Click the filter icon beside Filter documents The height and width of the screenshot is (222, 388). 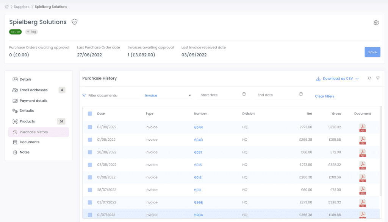[x=84, y=95]
